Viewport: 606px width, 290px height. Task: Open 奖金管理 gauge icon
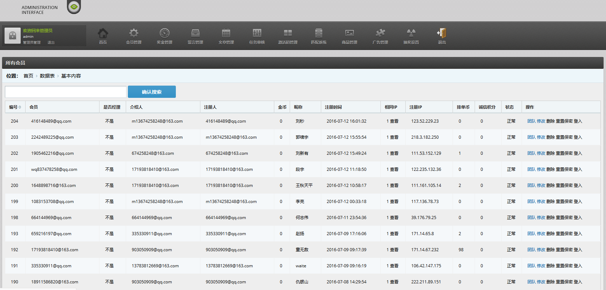164,33
